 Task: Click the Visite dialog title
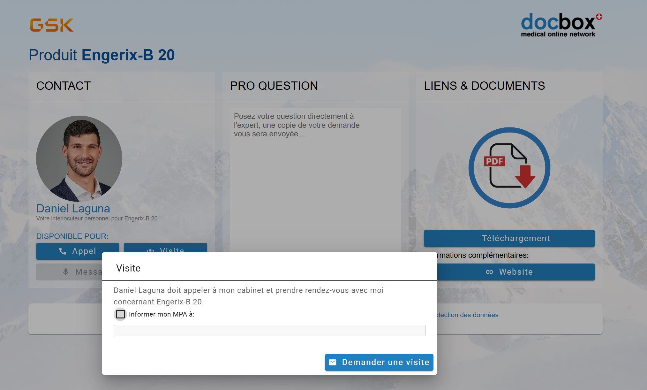[x=128, y=268]
